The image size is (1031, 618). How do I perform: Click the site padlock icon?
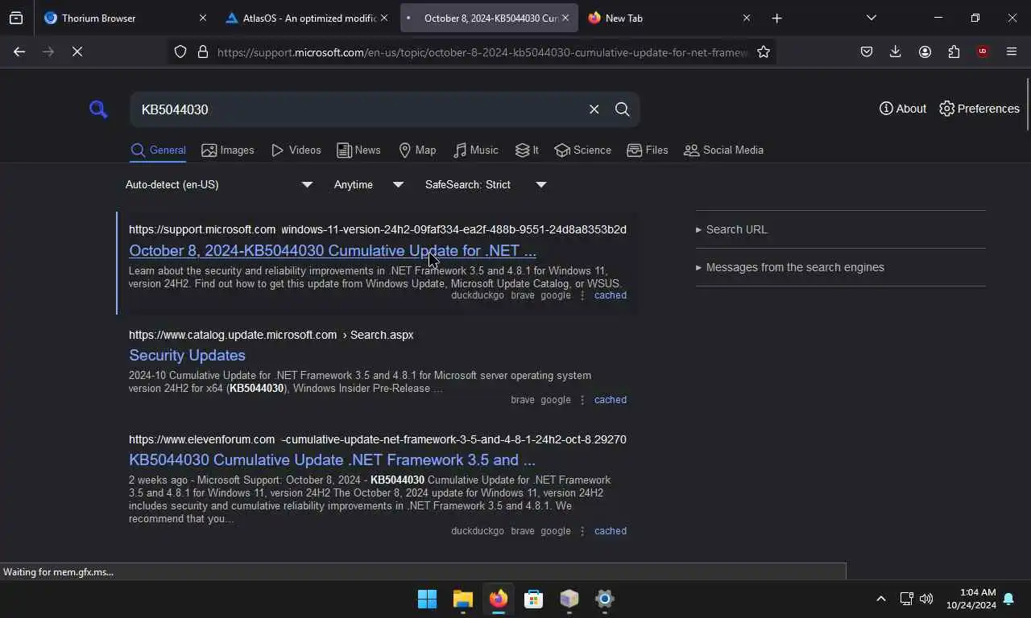tap(203, 51)
